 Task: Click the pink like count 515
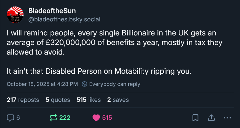tap(107, 117)
